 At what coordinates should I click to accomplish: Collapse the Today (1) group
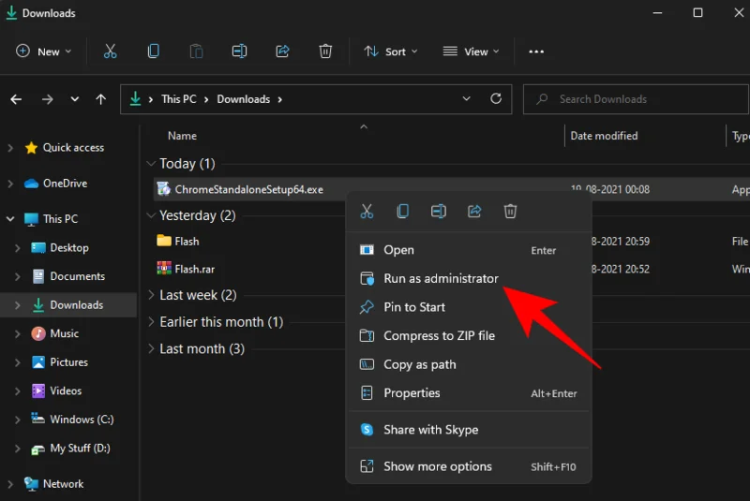point(151,164)
